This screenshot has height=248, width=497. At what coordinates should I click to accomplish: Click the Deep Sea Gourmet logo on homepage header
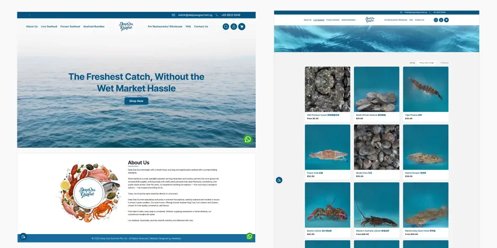(126, 26)
